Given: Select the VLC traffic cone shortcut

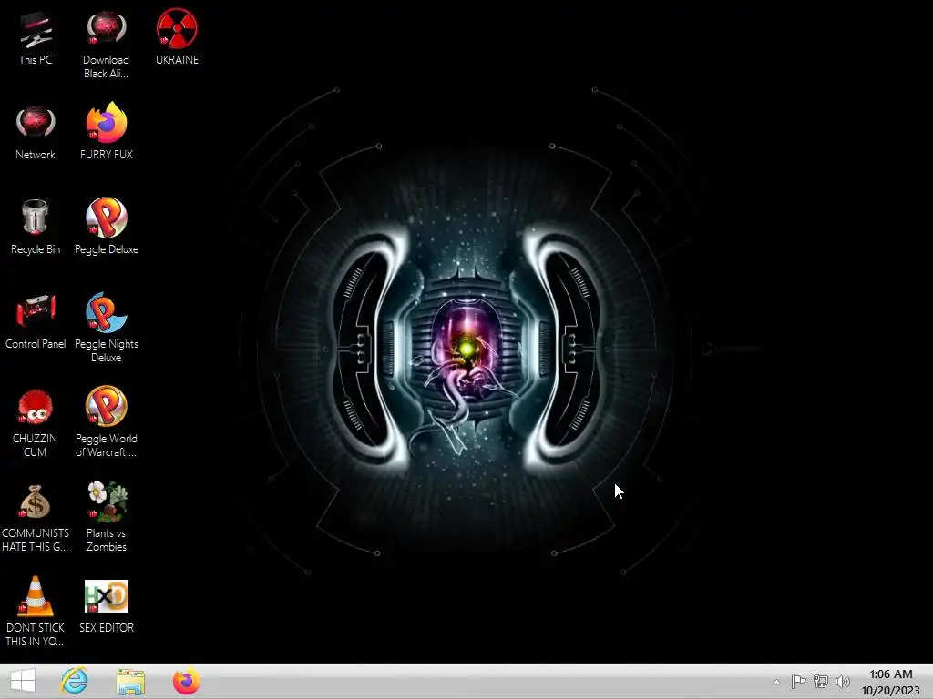Looking at the screenshot, I should [x=36, y=595].
